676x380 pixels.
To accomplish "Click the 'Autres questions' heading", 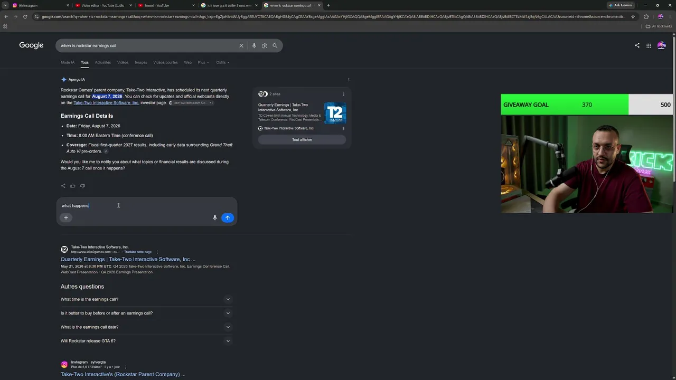I will 82,287.
